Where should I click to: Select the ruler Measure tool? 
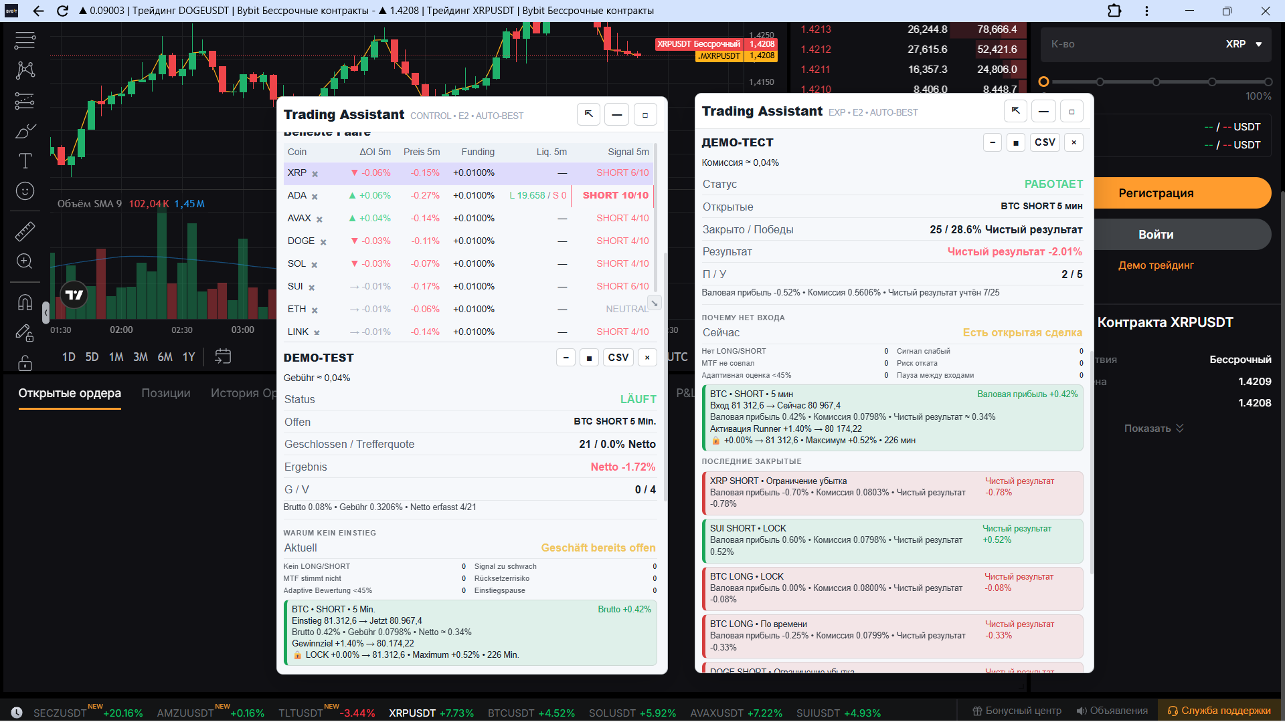(x=25, y=231)
